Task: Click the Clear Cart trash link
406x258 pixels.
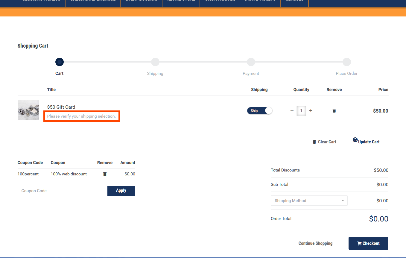Action: (324, 142)
